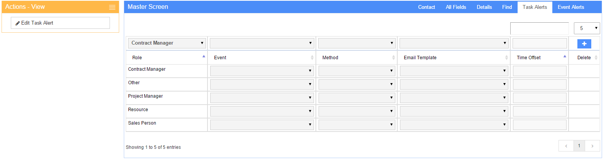Select the Contact tab
The width and height of the screenshot is (604, 160).
(427, 7)
